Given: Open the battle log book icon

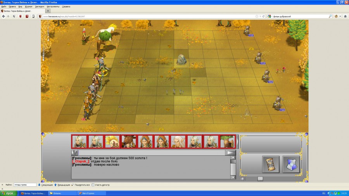Looking at the screenshot, I should (x=260, y=179).
